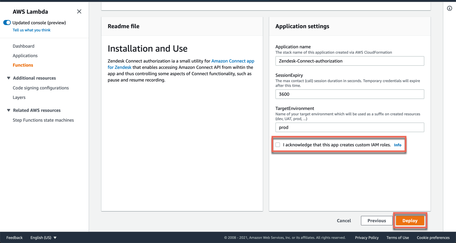Click the SessionExpiry field showing 3600
The width and height of the screenshot is (456, 243).
350,94
